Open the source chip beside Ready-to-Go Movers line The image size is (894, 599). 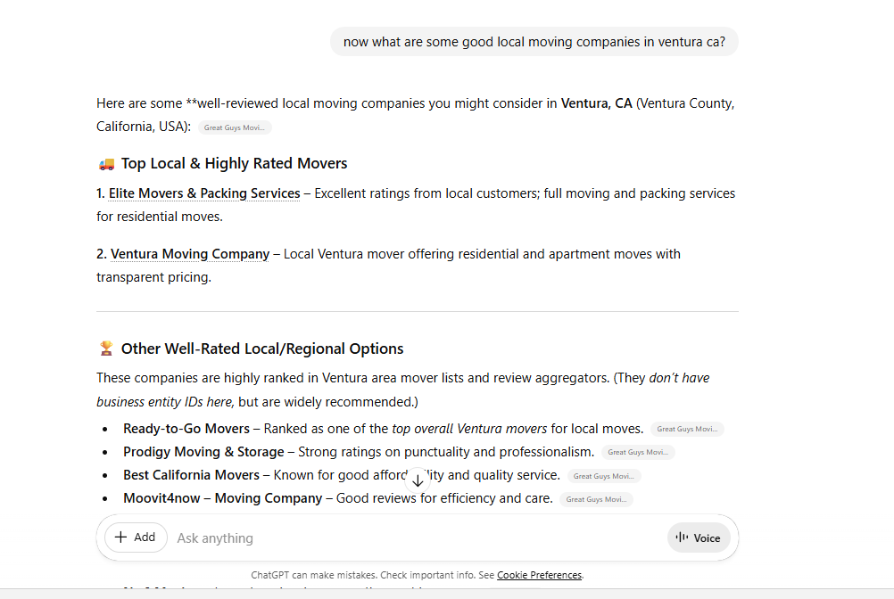pyautogui.click(x=687, y=429)
